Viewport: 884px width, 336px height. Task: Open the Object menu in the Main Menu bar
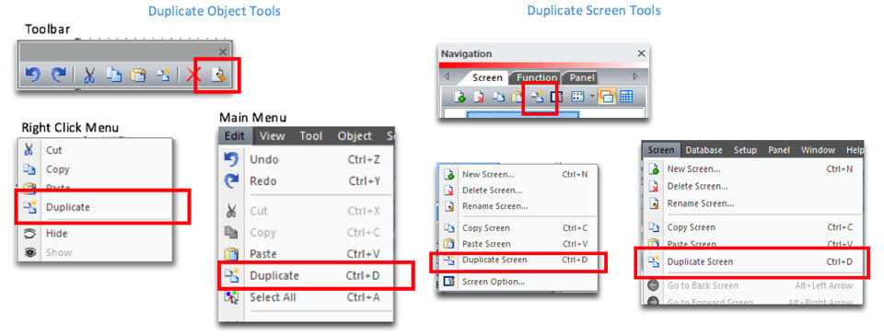click(x=355, y=136)
